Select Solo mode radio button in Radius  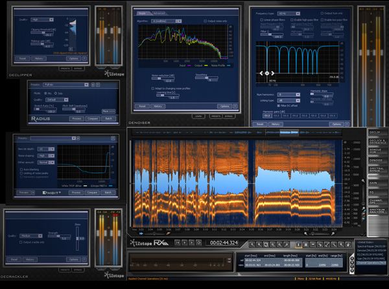56,93
